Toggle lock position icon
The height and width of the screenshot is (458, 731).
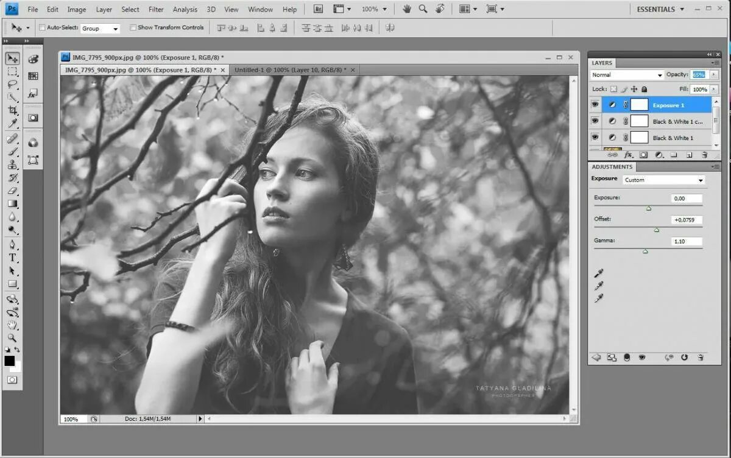pos(634,89)
